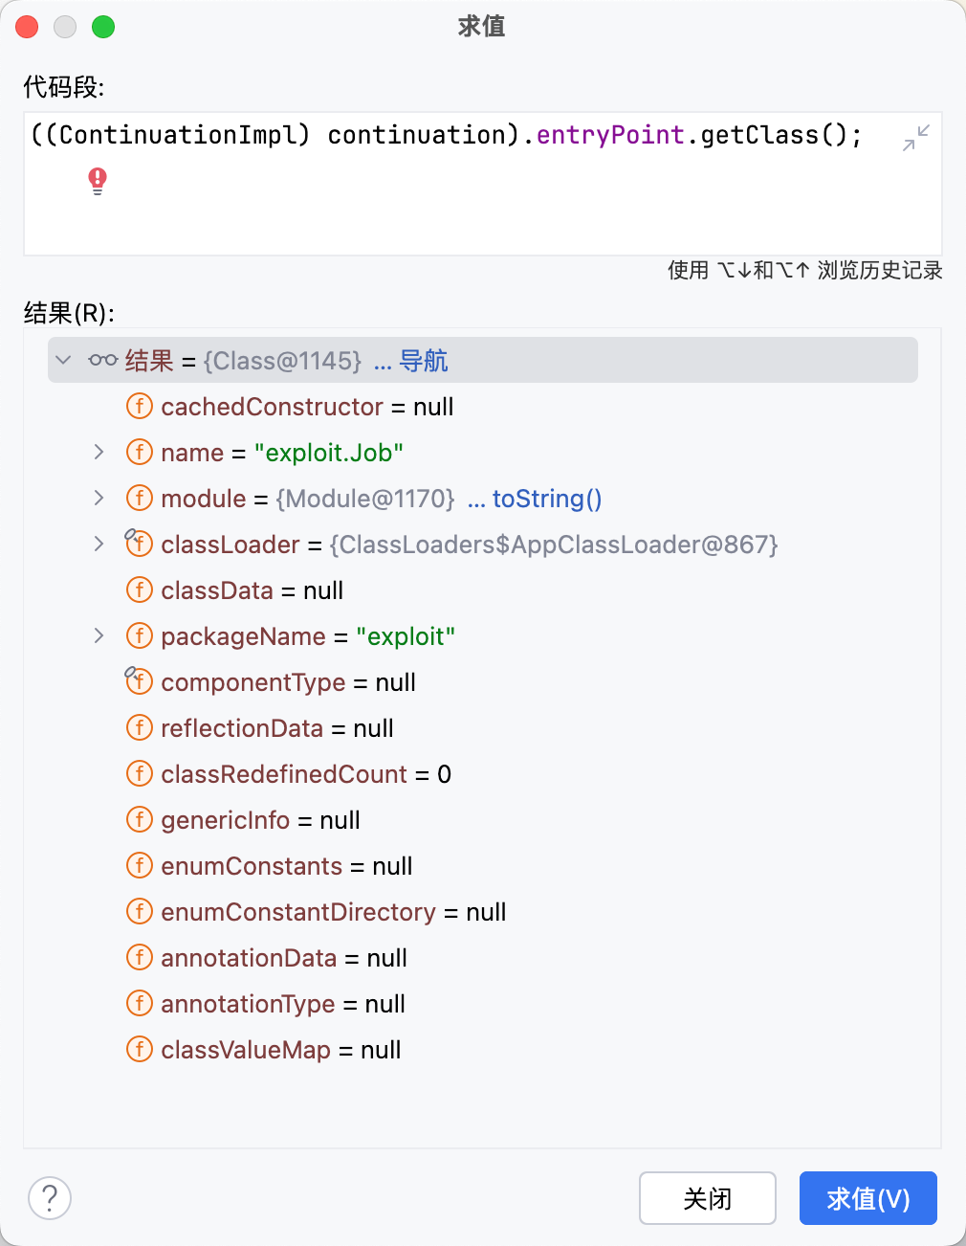Click the 关闭 button
This screenshot has width=966, height=1246.
(x=708, y=1198)
